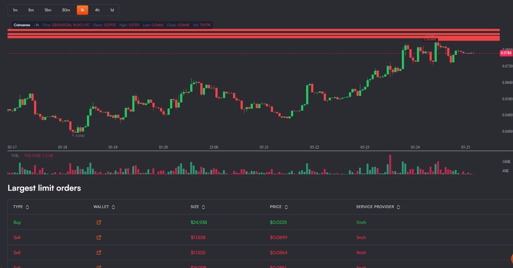This screenshot has width=513, height=268.
Task: Click the current price label 0.0784
Action: [506, 54]
